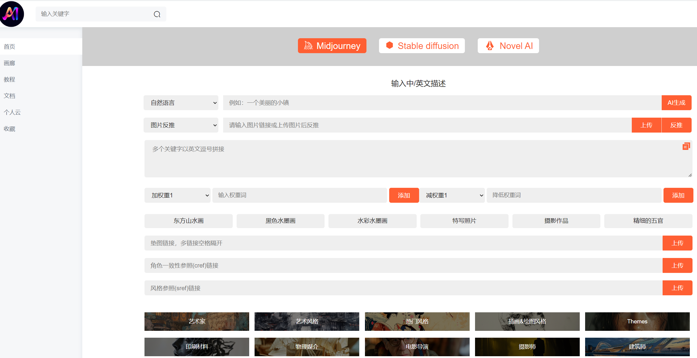Viewport: 697px width, 358px height.
Task: Open the 物理媒介 category thumbnail
Action: click(x=307, y=347)
